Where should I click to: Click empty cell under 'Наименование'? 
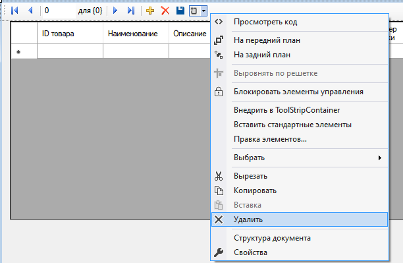136,51
